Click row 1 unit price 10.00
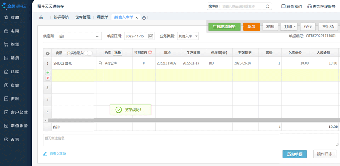Viewport: 340px width, 166px height. 296,63
